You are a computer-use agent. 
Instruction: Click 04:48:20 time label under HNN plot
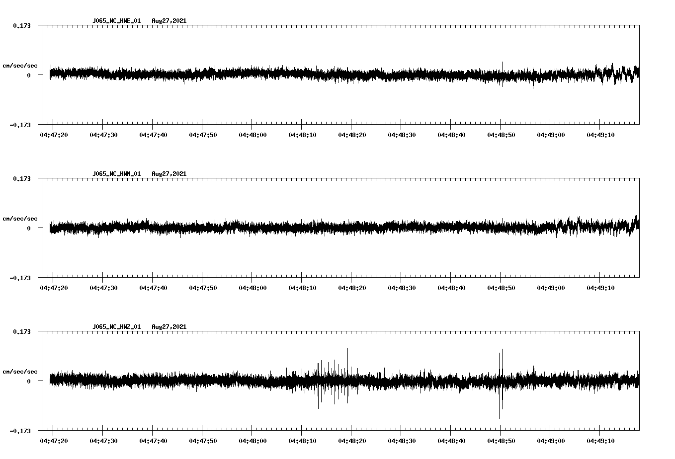click(352, 288)
